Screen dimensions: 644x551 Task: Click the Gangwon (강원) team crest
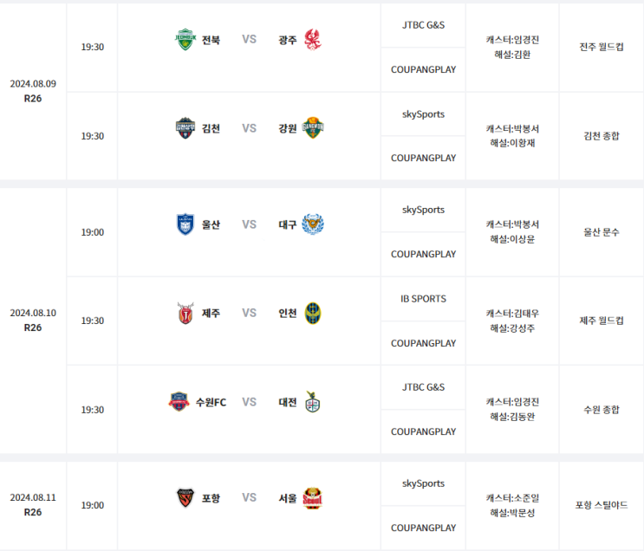pyautogui.click(x=313, y=128)
